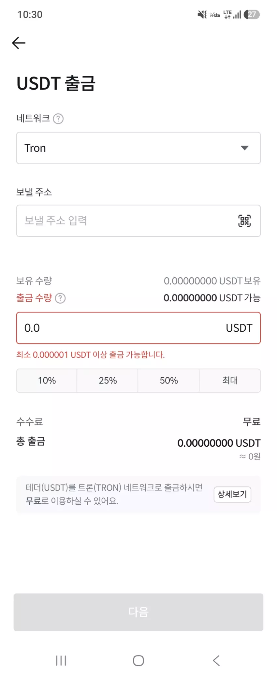Tap Android system back chevron

[216, 660]
